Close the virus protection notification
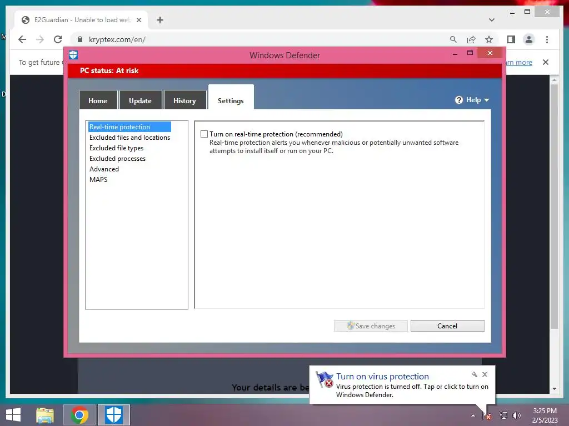The width and height of the screenshot is (569, 426). coord(485,374)
